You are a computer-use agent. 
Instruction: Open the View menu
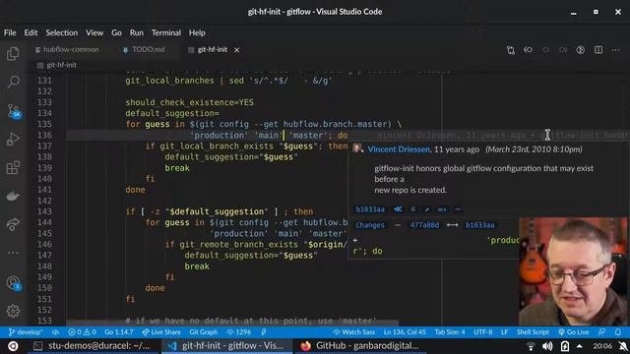(x=94, y=32)
